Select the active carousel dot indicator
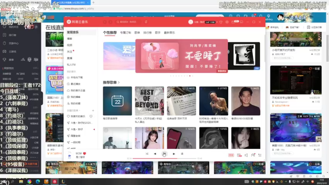329x185 pixels. click(x=190, y=76)
